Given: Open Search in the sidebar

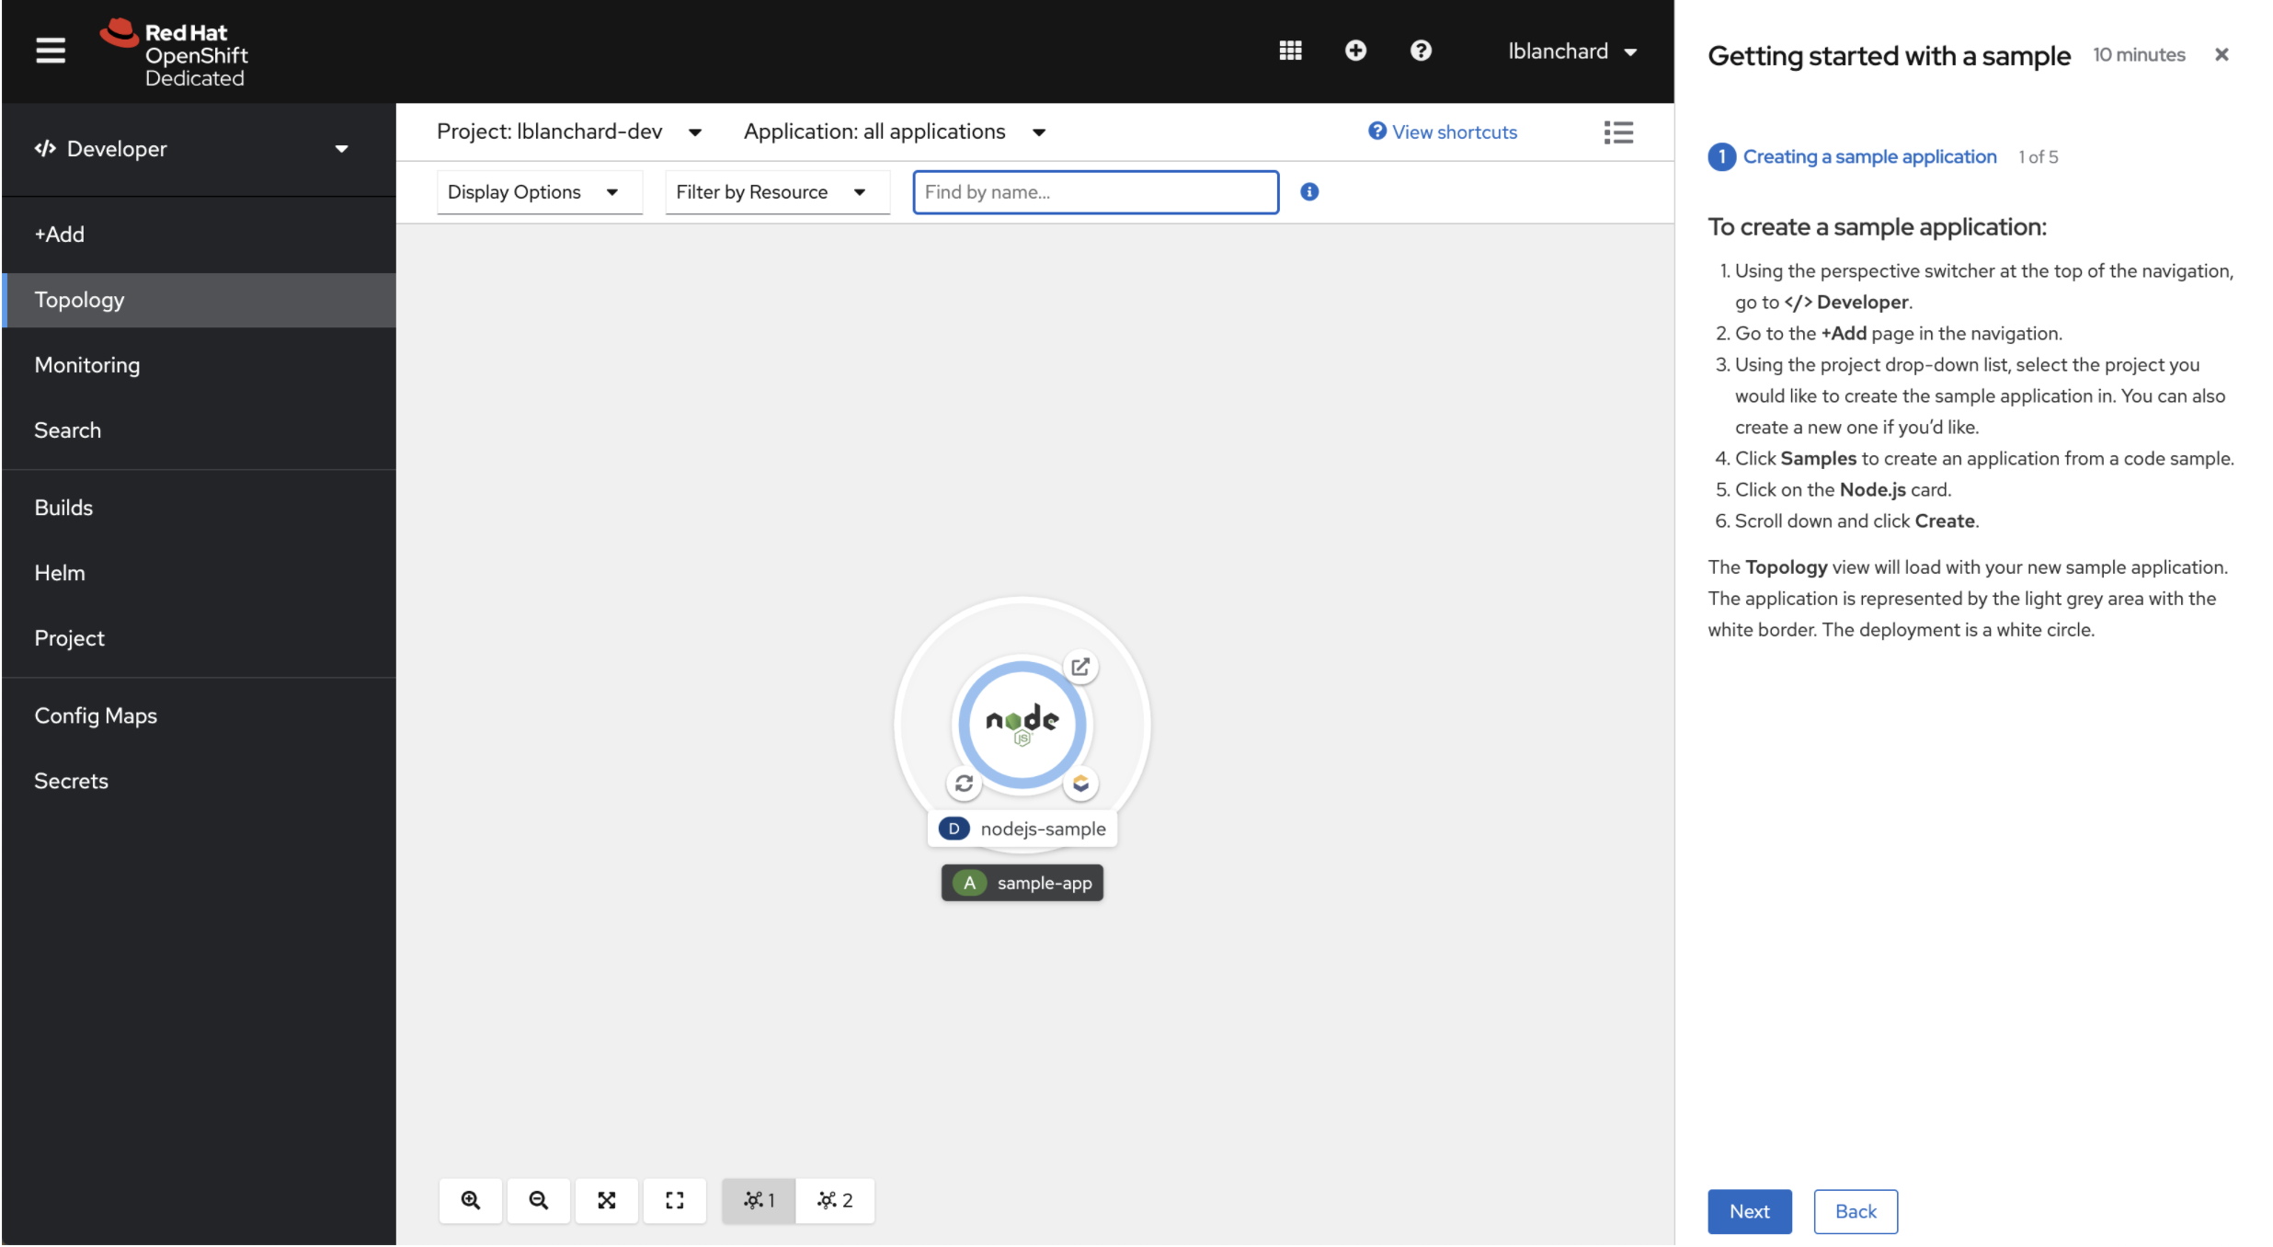Looking at the screenshot, I should pos(199,430).
